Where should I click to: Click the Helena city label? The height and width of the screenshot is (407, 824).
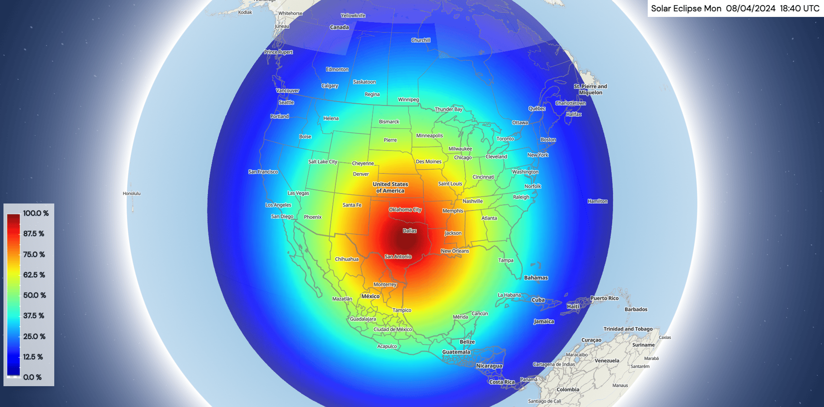coord(331,118)
